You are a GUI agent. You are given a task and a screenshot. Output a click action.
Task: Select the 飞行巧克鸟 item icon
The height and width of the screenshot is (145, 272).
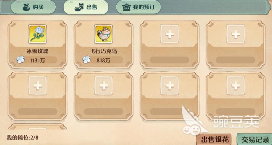103,34
